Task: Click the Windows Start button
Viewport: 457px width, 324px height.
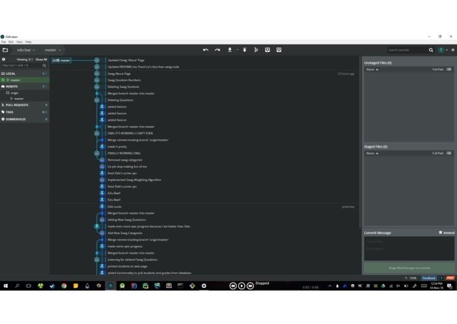Action: (x=5, y=286)
